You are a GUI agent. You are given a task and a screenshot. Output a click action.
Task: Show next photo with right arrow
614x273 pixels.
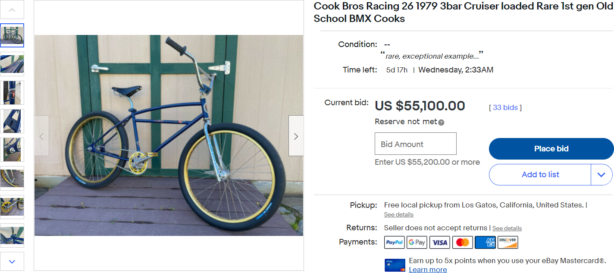(x=296, y=136)
